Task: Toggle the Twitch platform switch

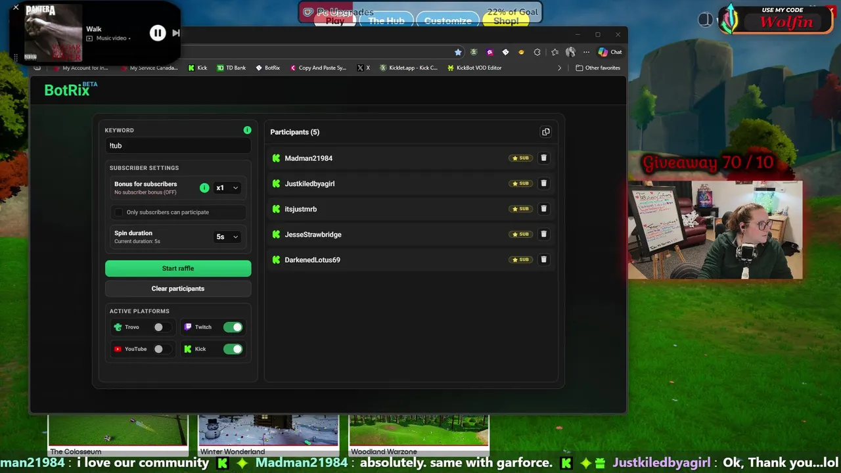Action: pyautogui.click(x=233, y=327)
